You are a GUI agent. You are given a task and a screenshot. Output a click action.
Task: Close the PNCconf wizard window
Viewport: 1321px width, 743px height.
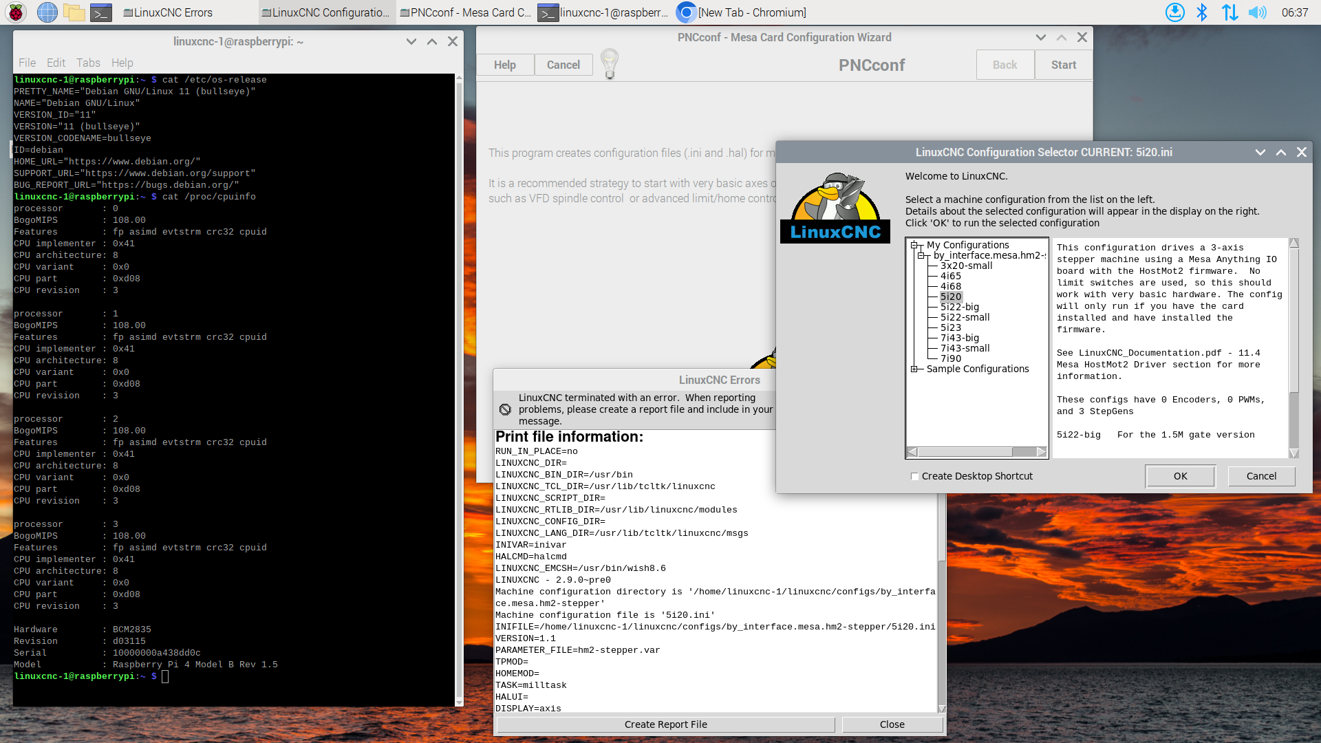(1082, 37)
